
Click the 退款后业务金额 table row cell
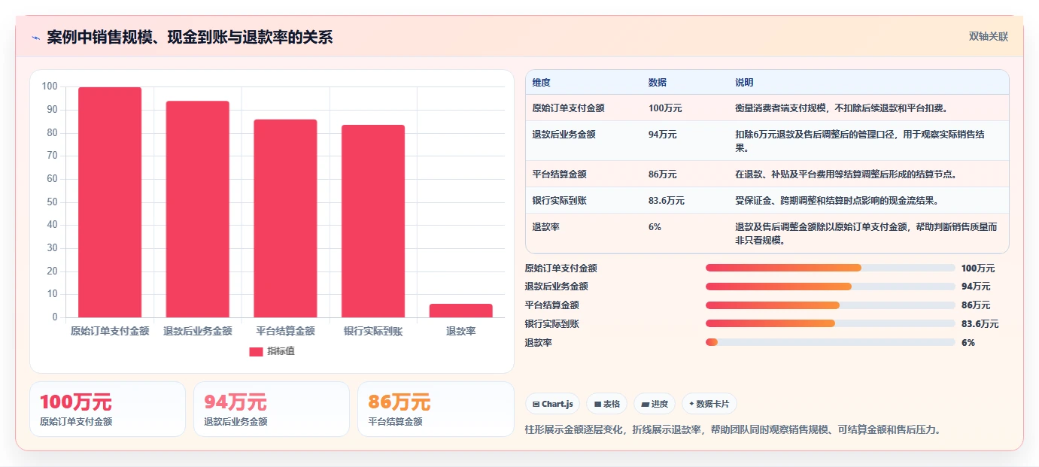564,135
